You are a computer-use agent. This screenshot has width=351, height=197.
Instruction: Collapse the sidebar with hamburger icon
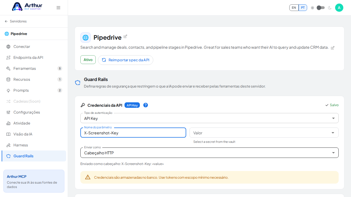click(58, 8)
